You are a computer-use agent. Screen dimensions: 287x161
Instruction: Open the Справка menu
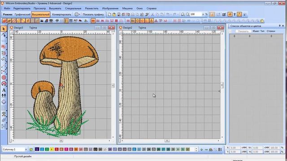(152, 8)
